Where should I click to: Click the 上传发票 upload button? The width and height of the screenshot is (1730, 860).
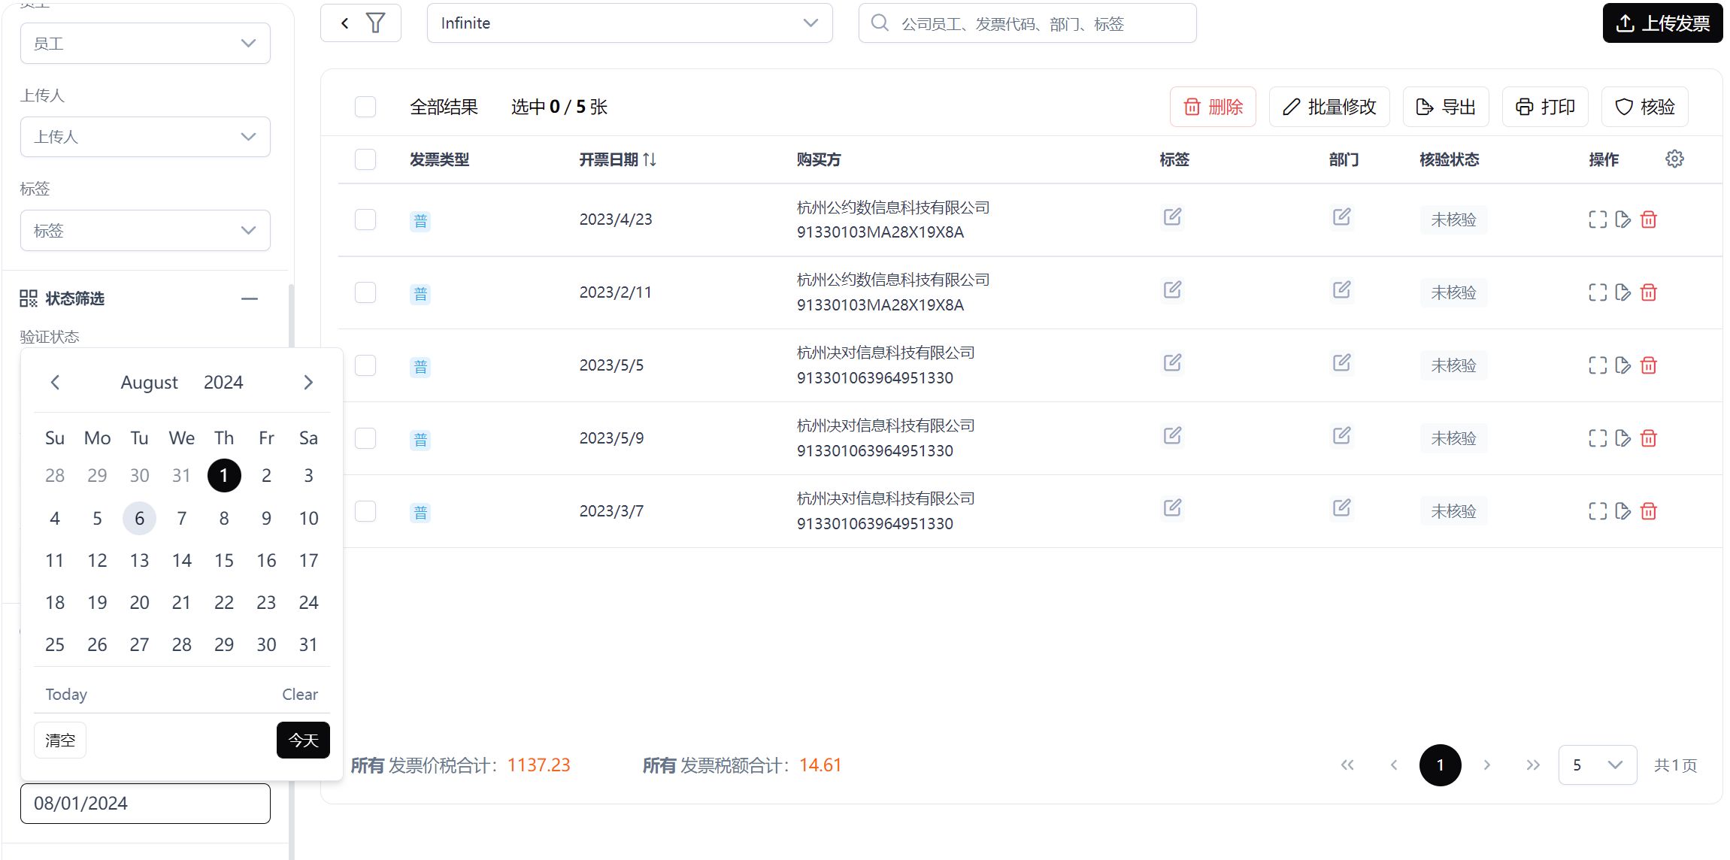coord(1662,23)
